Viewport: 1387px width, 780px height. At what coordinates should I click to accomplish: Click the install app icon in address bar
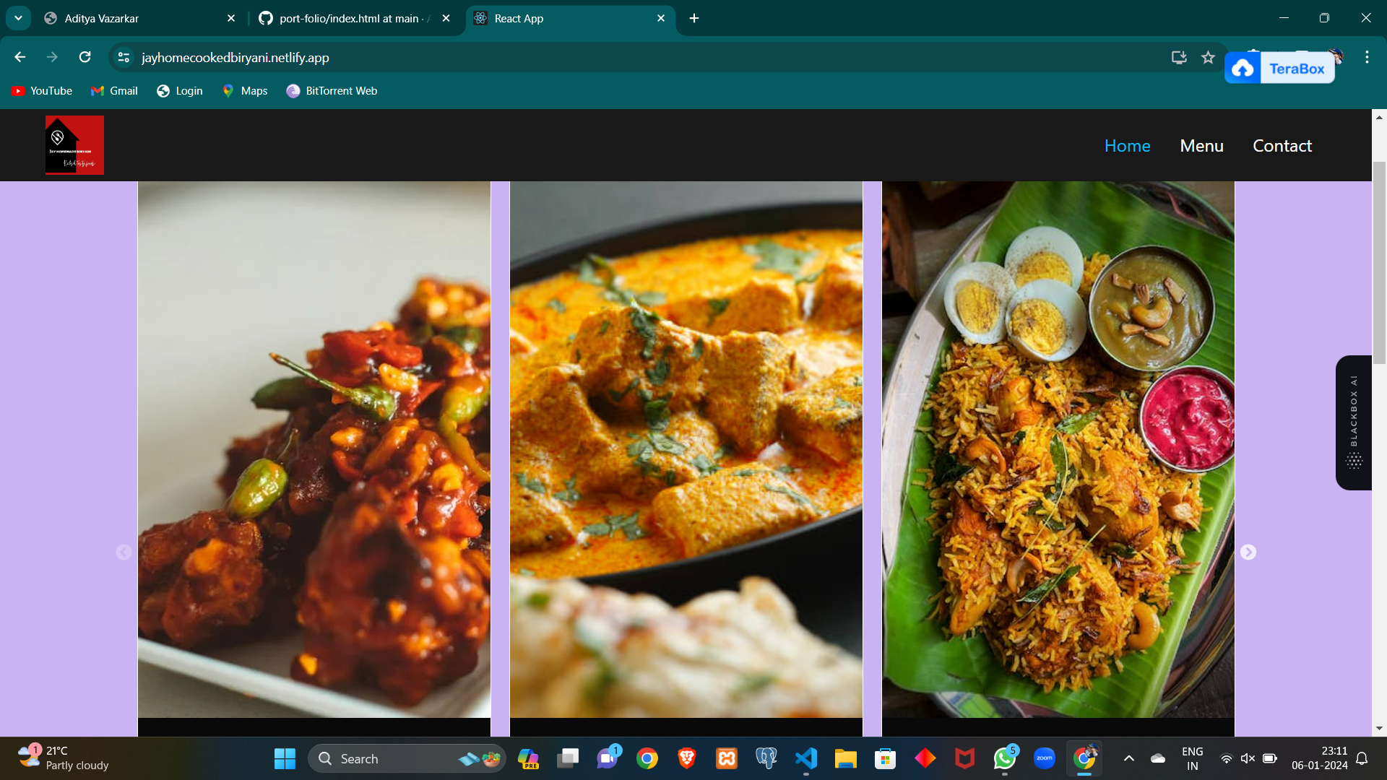pos(1179,57)
